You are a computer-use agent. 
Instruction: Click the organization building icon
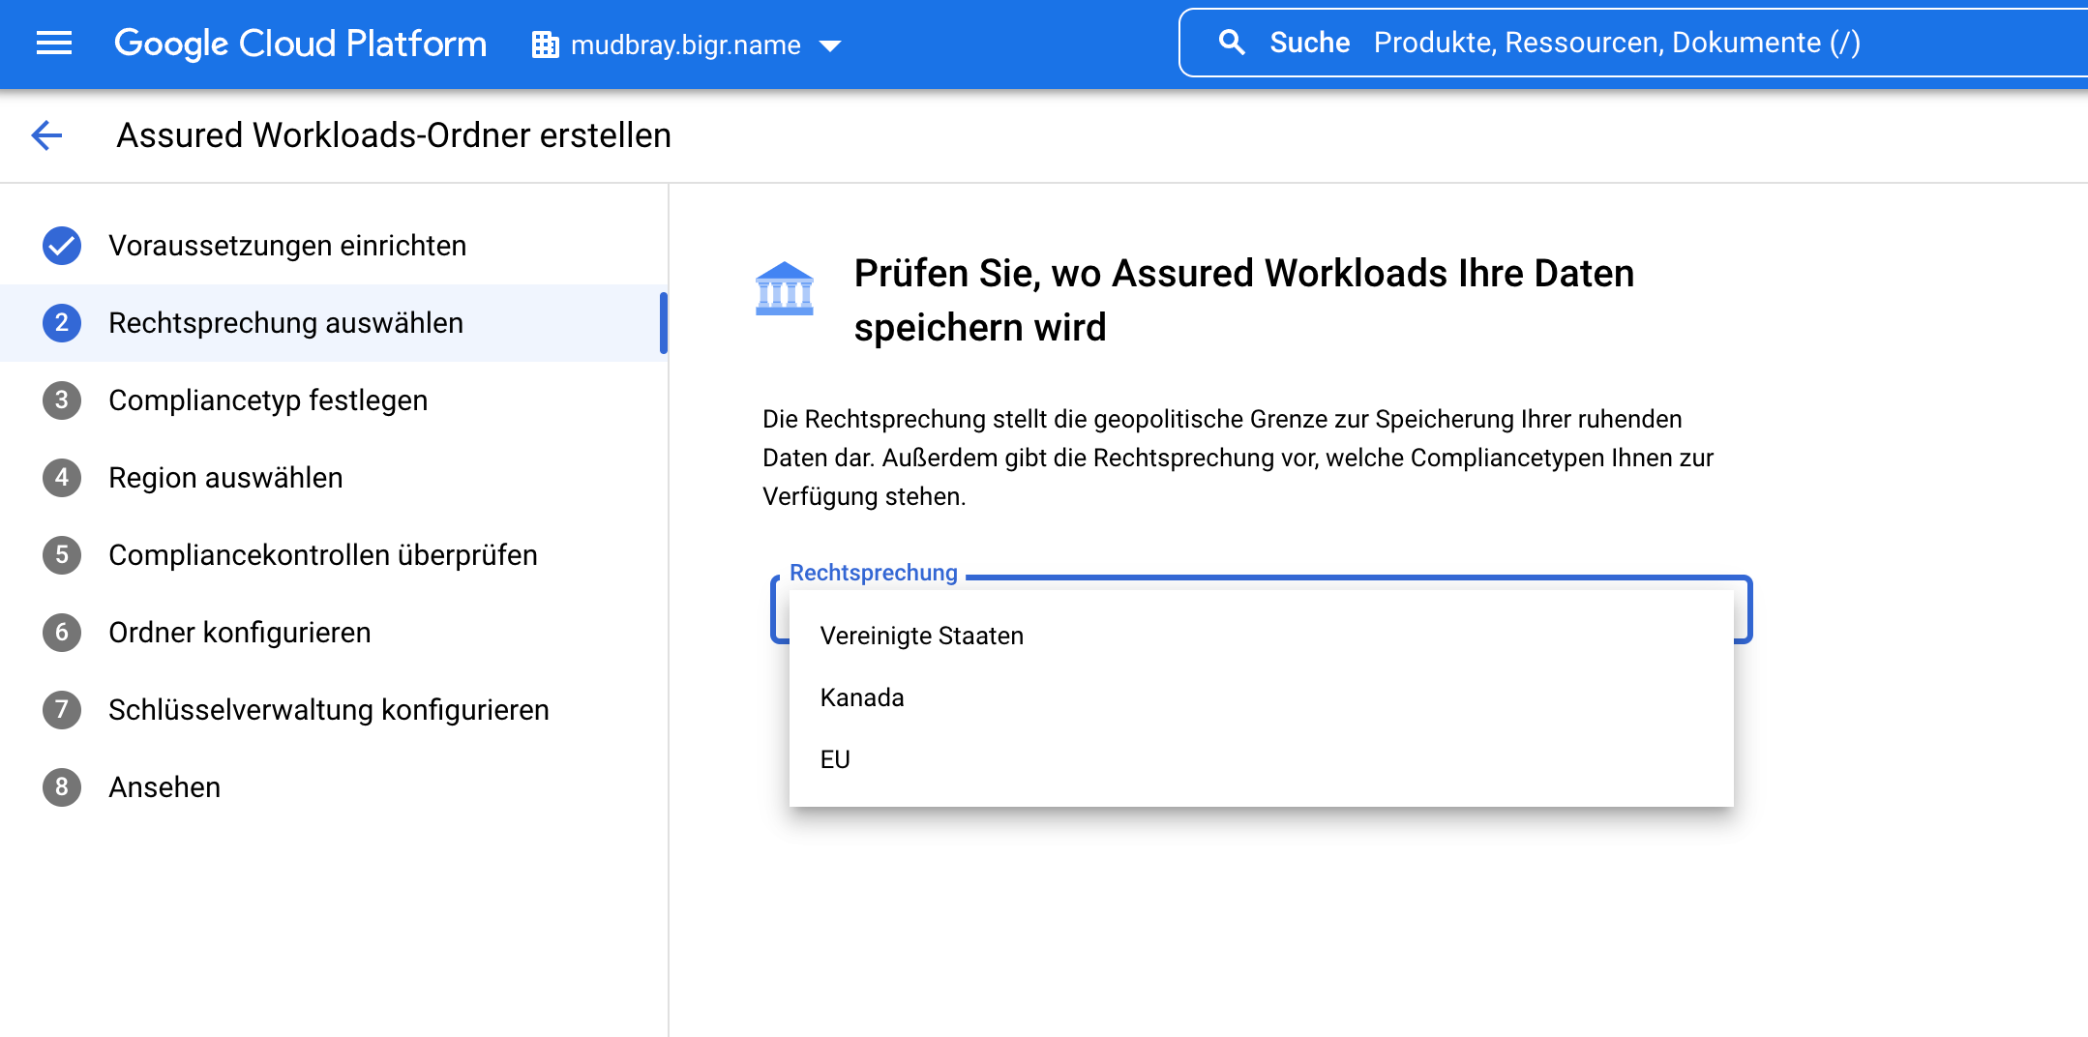[546, 44]
